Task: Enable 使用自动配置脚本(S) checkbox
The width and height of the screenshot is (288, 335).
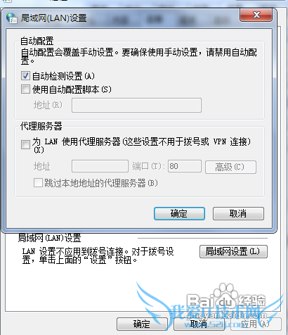Action: click(x=25, y=89)
